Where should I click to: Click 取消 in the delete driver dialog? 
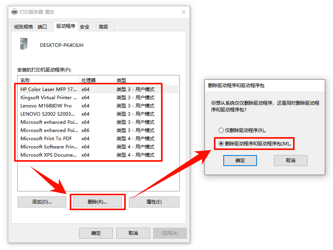click(x=291, y=161)
